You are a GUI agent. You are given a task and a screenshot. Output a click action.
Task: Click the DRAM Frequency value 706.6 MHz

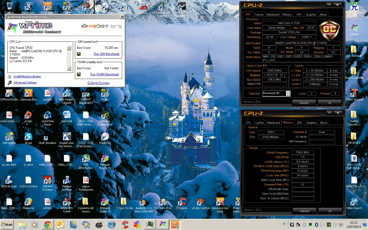(x=303, y=153)
